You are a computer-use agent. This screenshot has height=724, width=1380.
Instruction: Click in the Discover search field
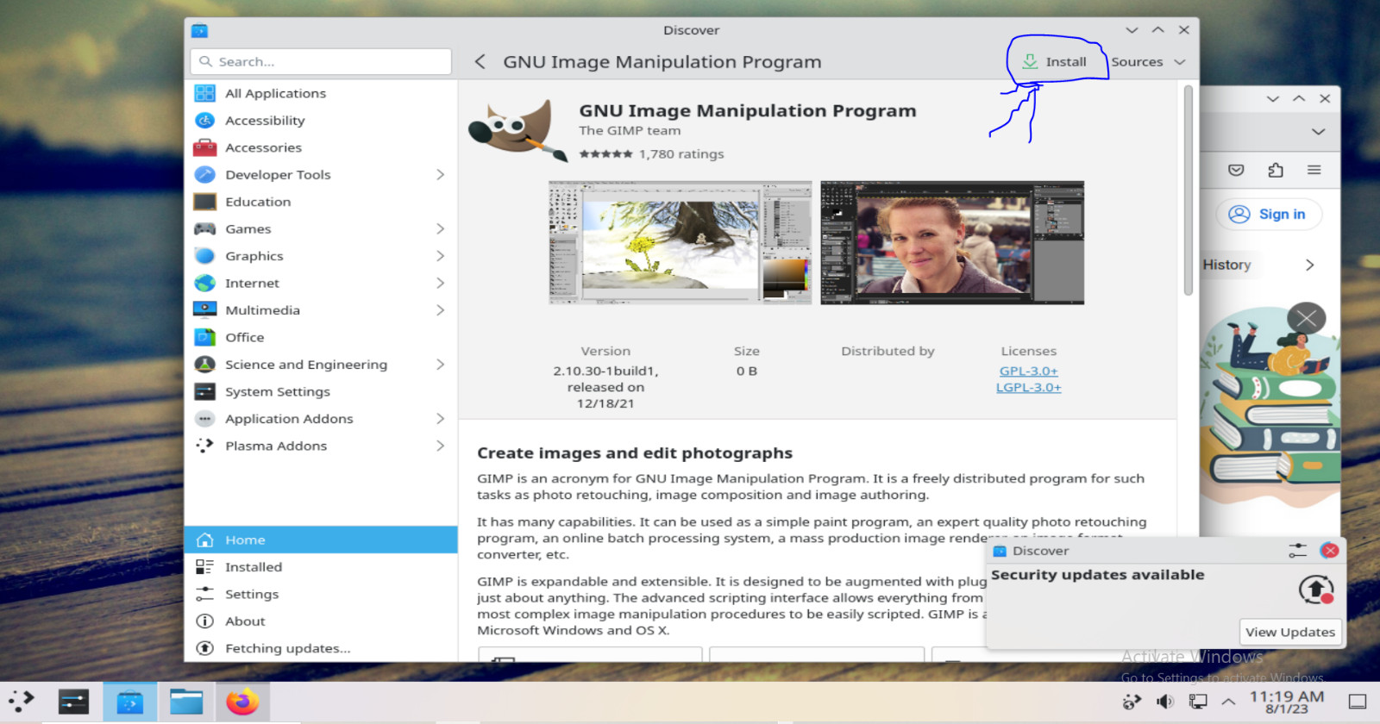click(321, 62)
